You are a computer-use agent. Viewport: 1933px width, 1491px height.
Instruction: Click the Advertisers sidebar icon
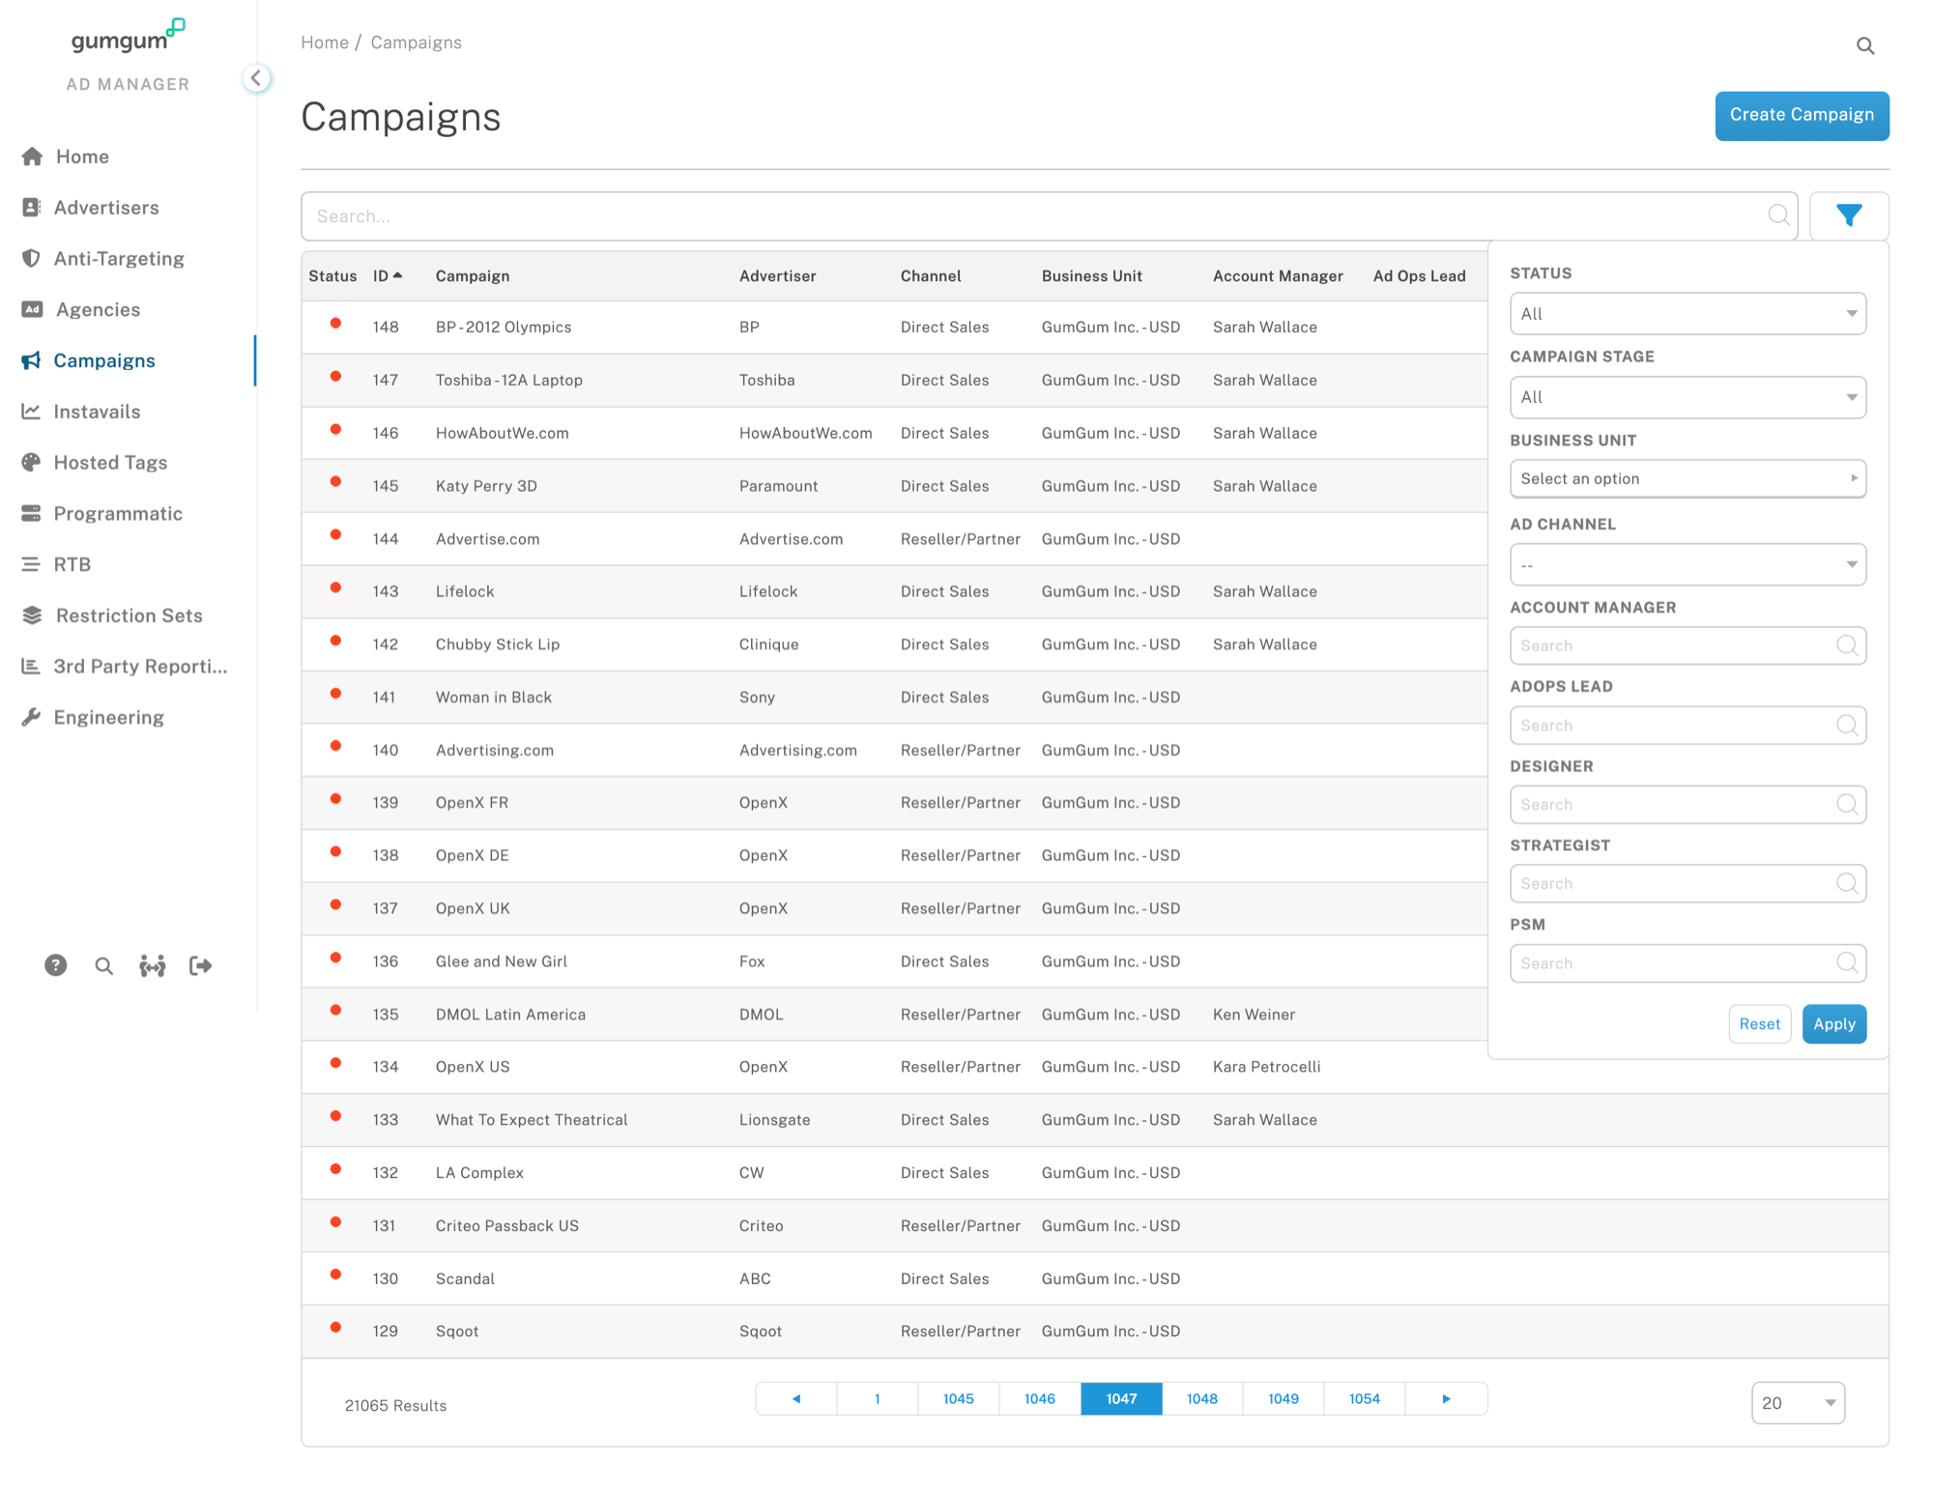pos(31,208)
